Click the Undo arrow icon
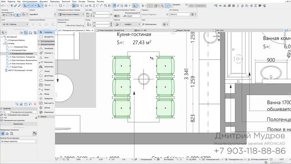The width and height of the screenshot is (291, 164). click(x=3, y=6)
